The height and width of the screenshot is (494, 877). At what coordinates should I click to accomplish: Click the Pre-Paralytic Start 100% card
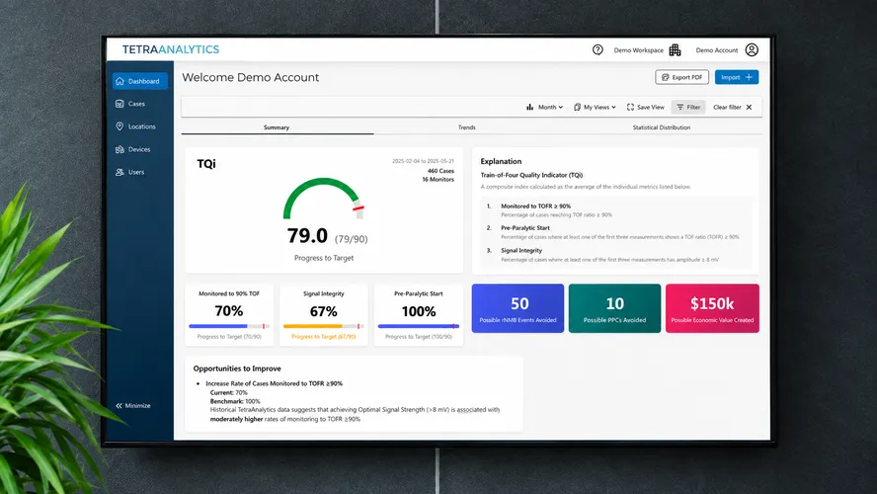[419, 314]
